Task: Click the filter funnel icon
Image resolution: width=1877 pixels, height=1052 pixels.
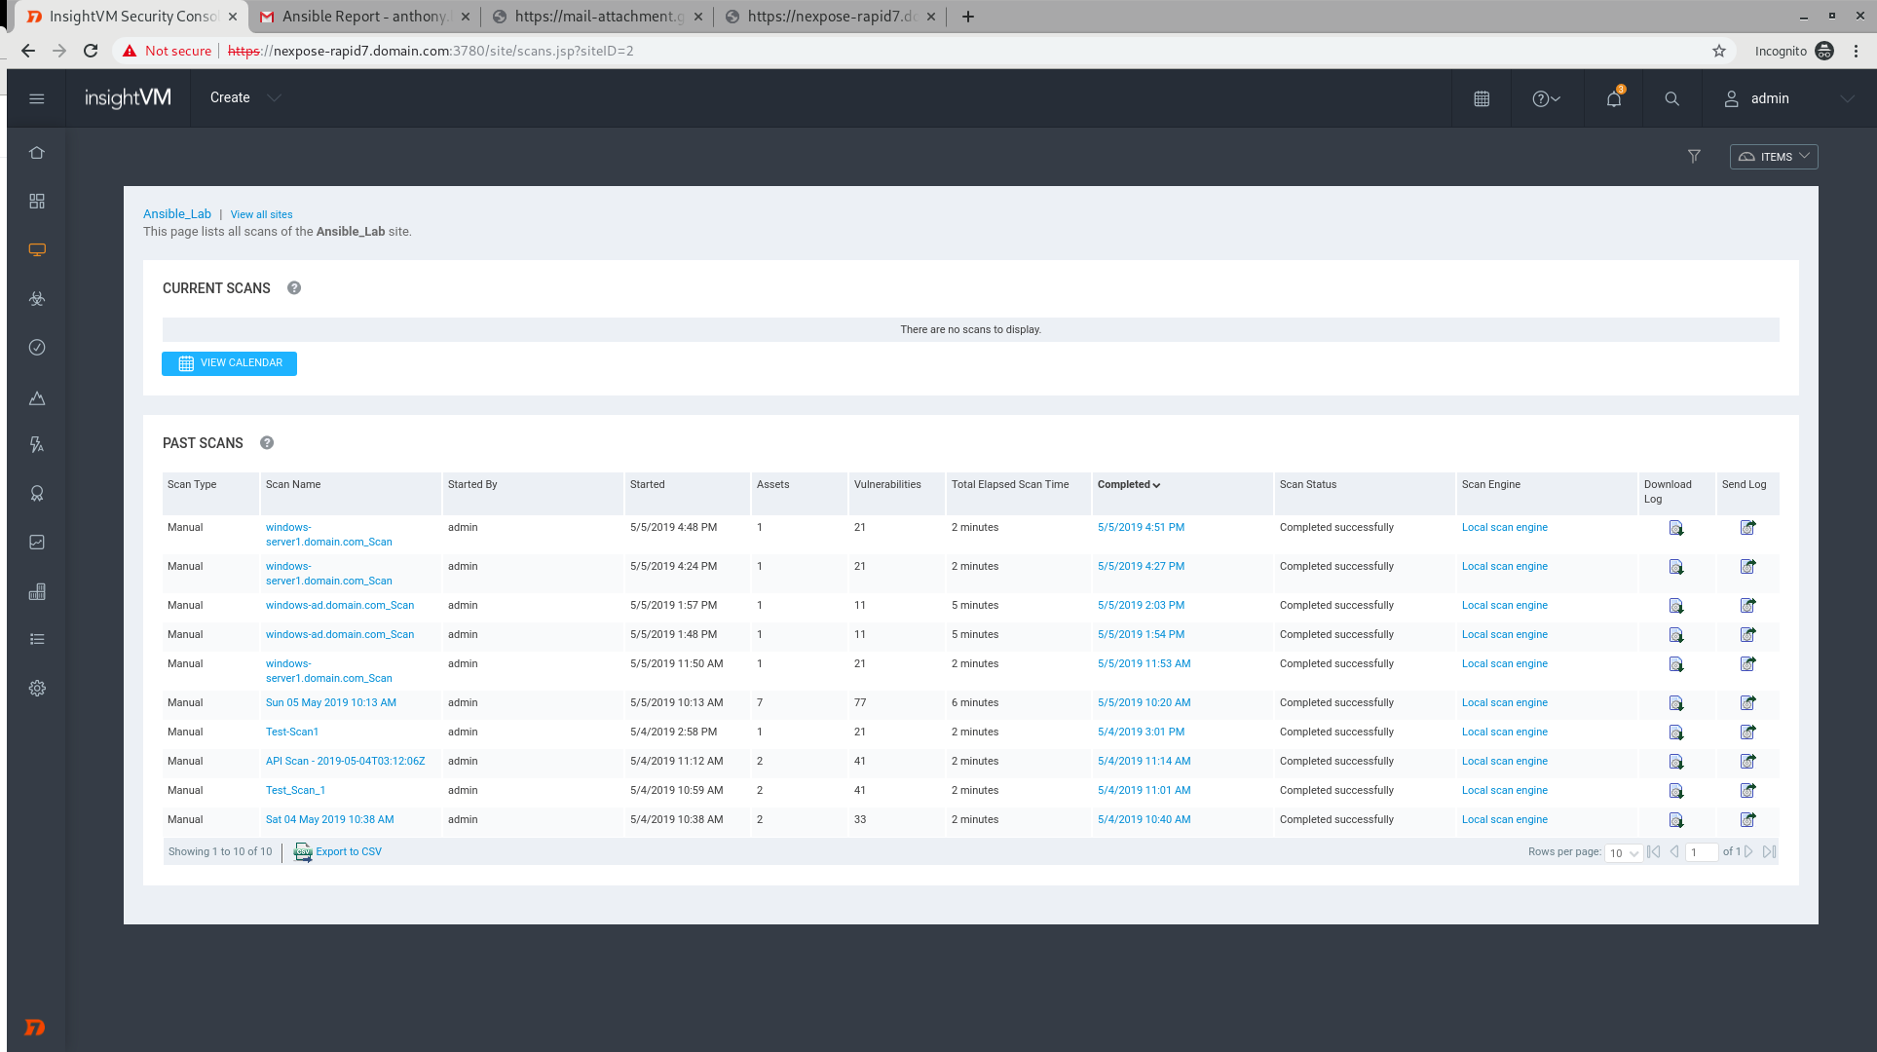Action: click(1694, 156)
